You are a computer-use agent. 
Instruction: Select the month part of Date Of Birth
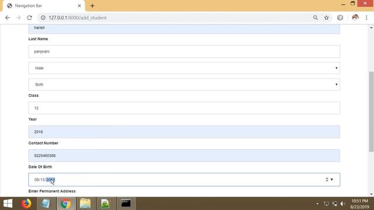36,180
